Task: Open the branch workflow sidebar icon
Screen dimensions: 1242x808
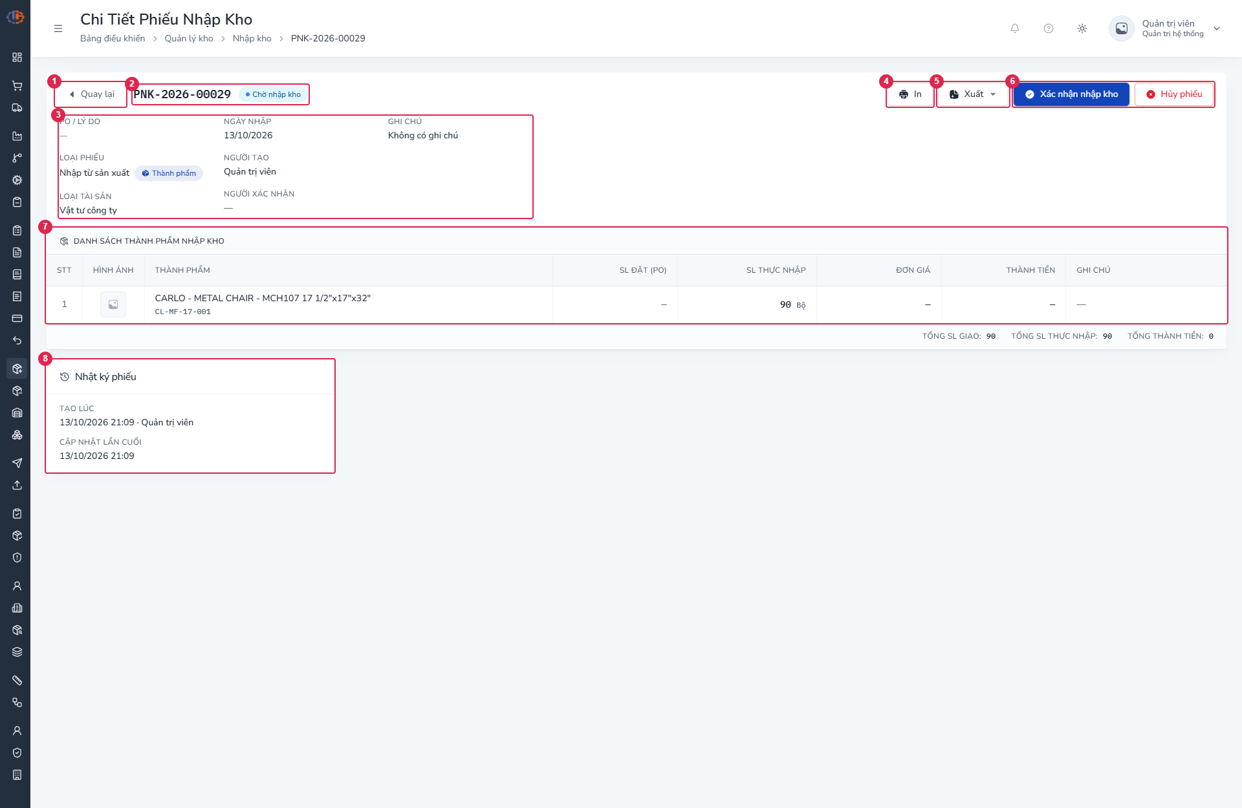Action: click(17, 158)
